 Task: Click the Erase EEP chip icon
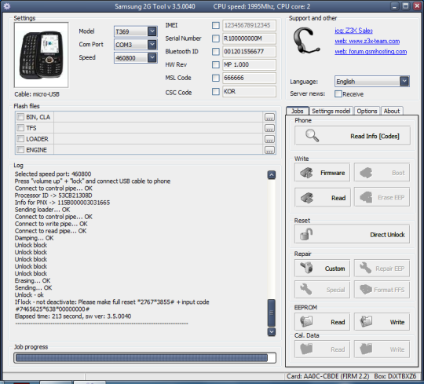point(366,197)
